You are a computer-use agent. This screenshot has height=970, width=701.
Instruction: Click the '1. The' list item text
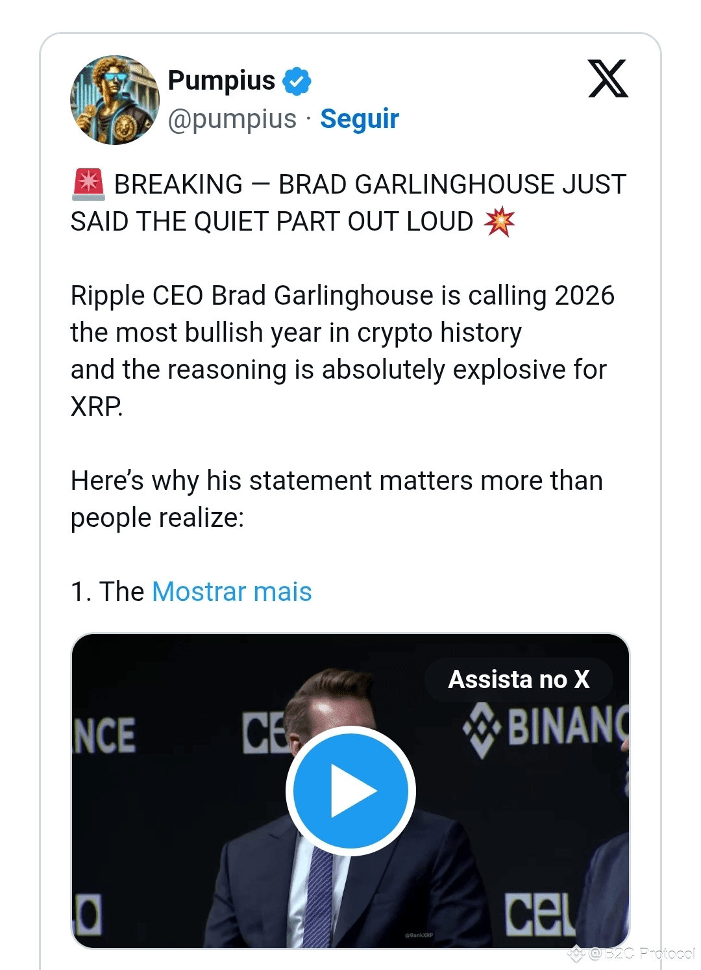107,592
